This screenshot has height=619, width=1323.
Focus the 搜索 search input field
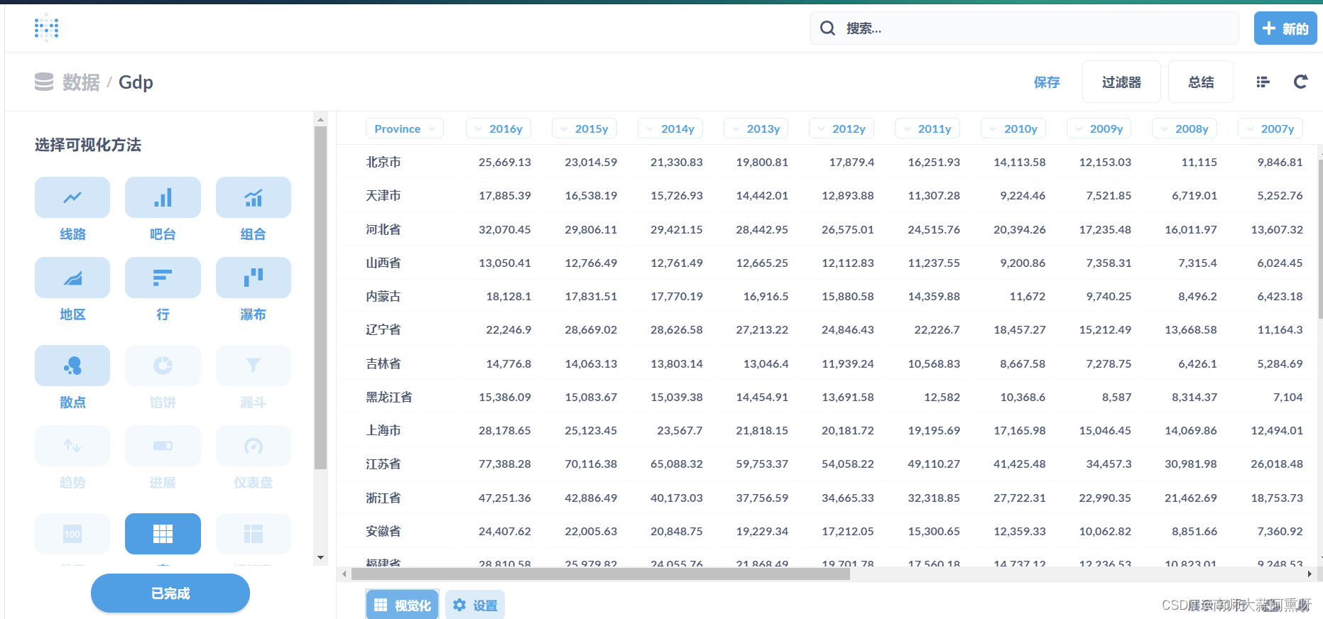(x=1025, y=28)
